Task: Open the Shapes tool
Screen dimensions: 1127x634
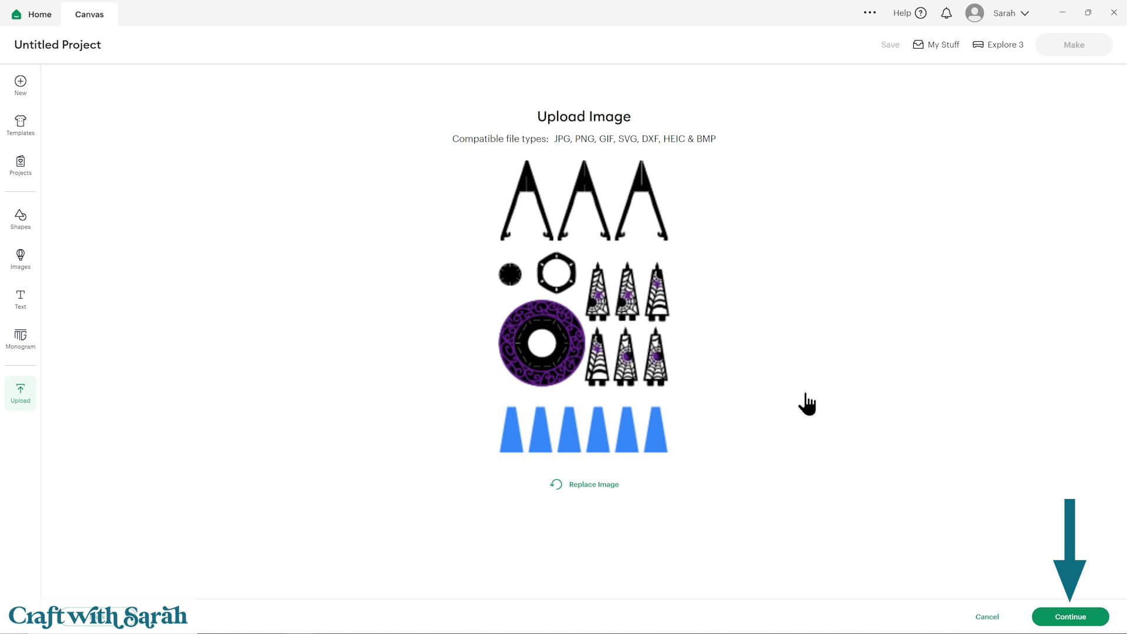Action: pos(20,219)
